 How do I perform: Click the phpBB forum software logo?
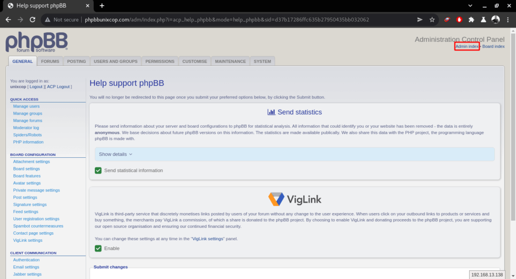[x=36, y=42]
